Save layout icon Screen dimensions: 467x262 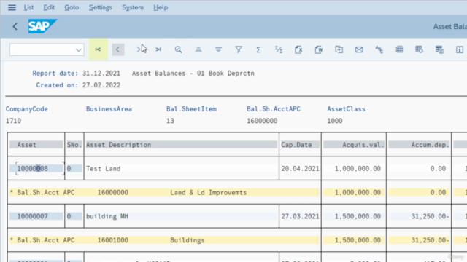pos(439,49)
